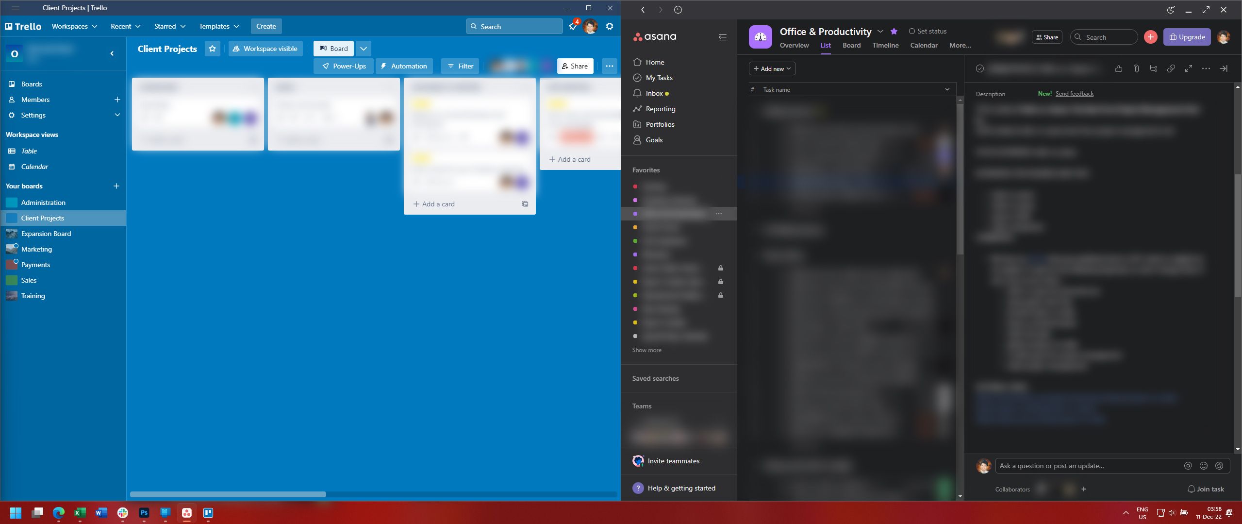
Task: Open the Office & Productivity project dropdown
Action: tap(880, 32)
